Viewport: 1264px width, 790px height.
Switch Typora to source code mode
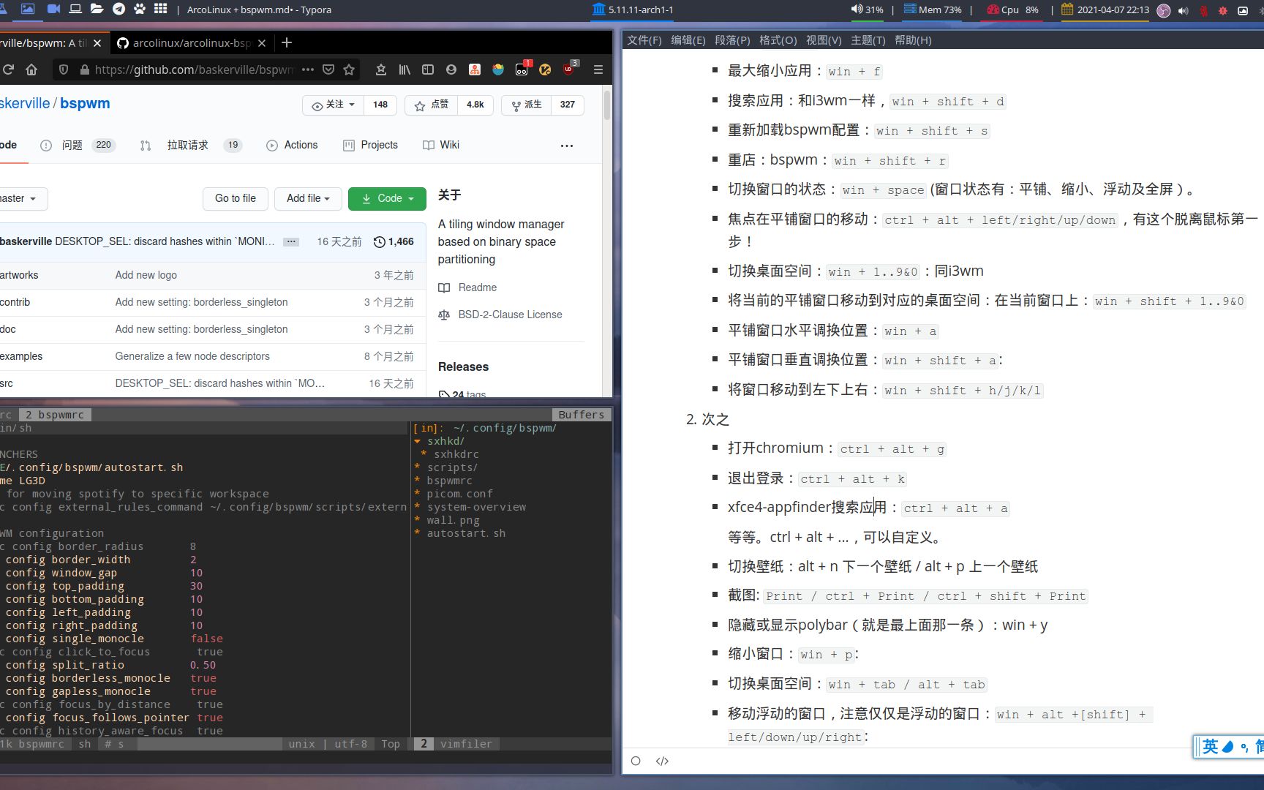click(662, 761)
